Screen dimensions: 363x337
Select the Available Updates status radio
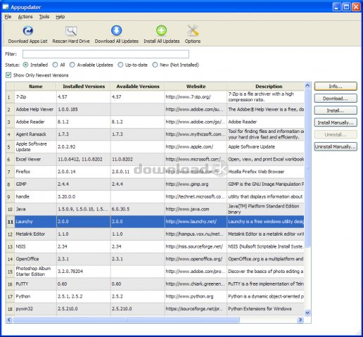click(x=72, y=65)
